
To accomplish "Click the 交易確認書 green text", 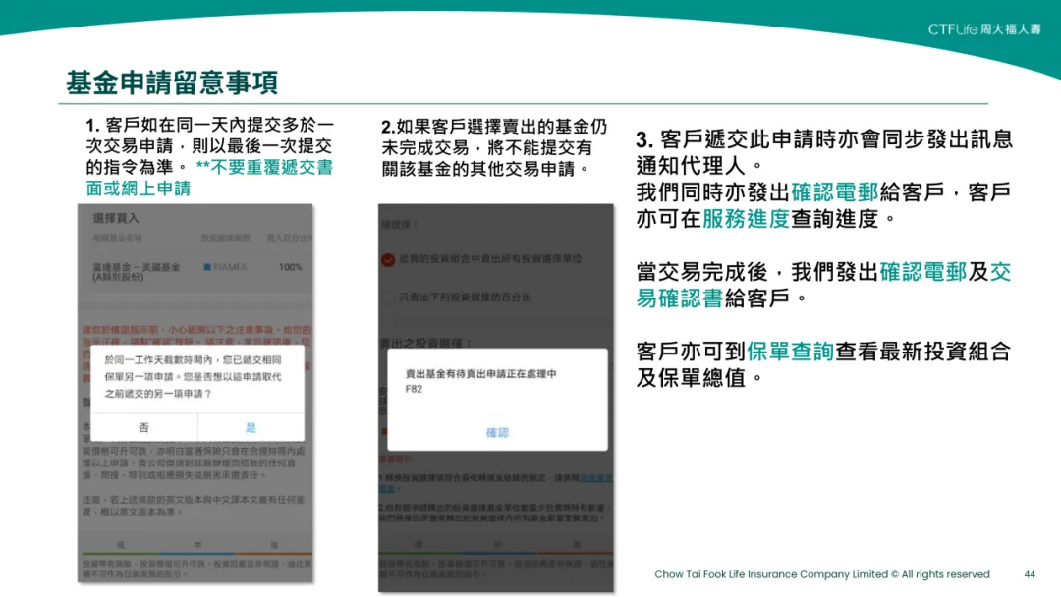I will [x=679, y=298].
